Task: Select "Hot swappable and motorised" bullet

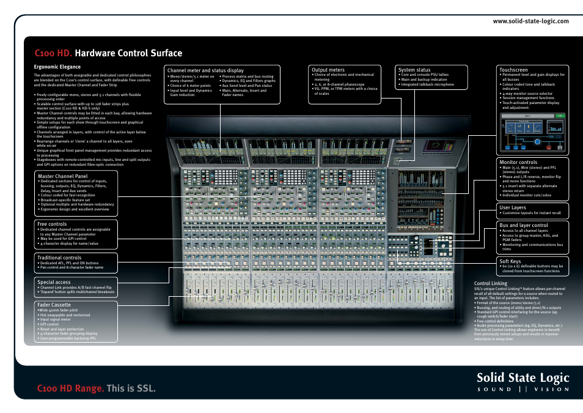Action: point(64,315)
